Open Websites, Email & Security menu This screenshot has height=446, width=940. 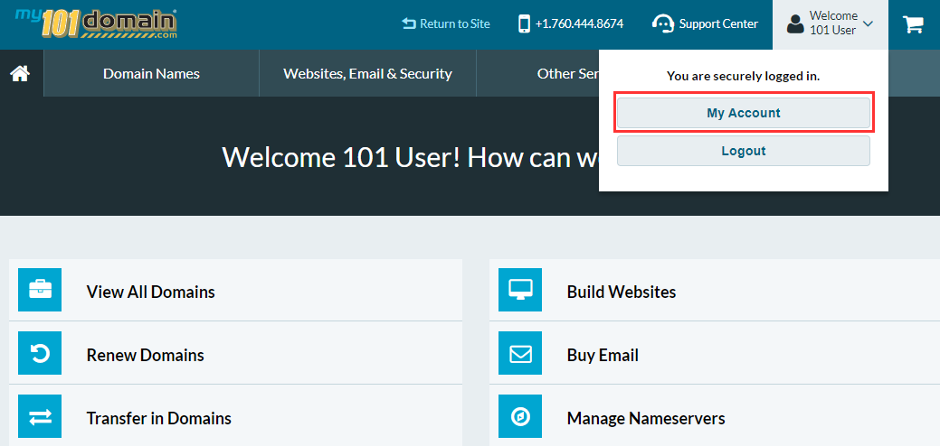pyautogui.click(x=367, y=74)
